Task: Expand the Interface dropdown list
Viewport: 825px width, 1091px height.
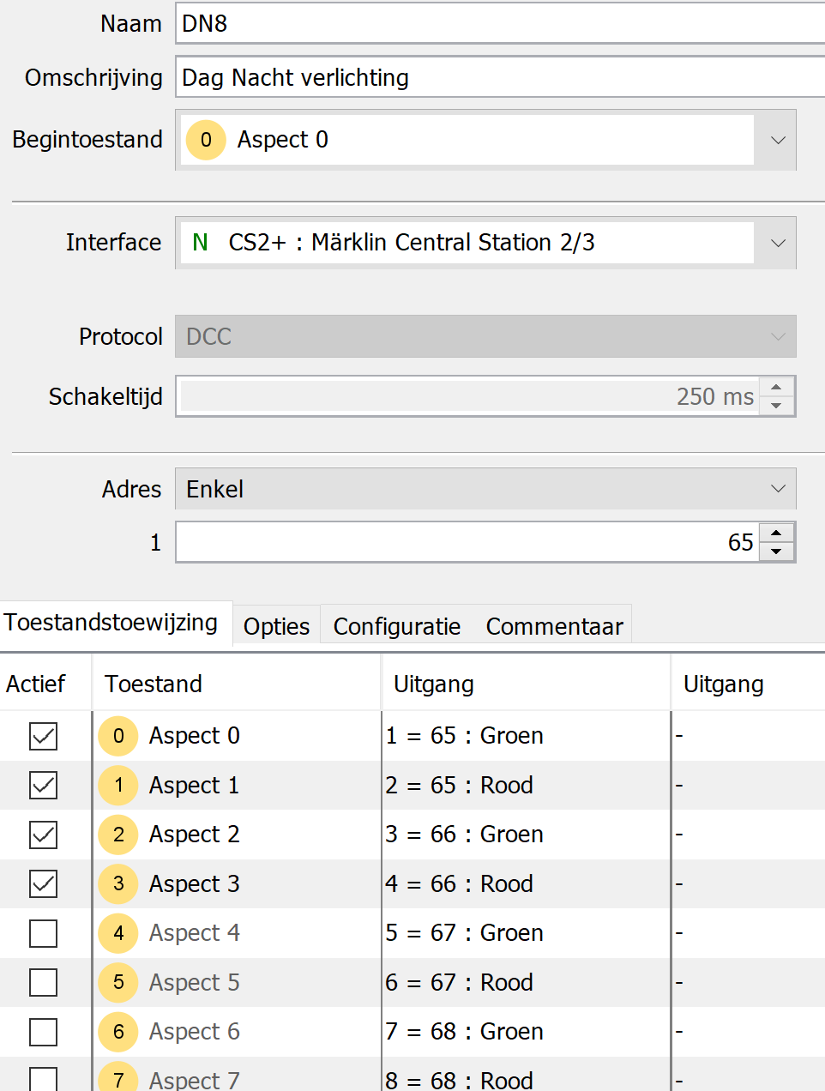Action: pyautogui.click(x=777, y=243)
